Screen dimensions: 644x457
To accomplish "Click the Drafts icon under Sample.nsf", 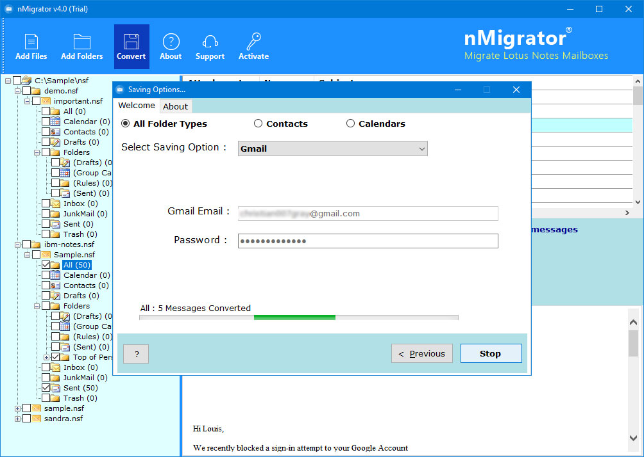I will click(55, 296).
